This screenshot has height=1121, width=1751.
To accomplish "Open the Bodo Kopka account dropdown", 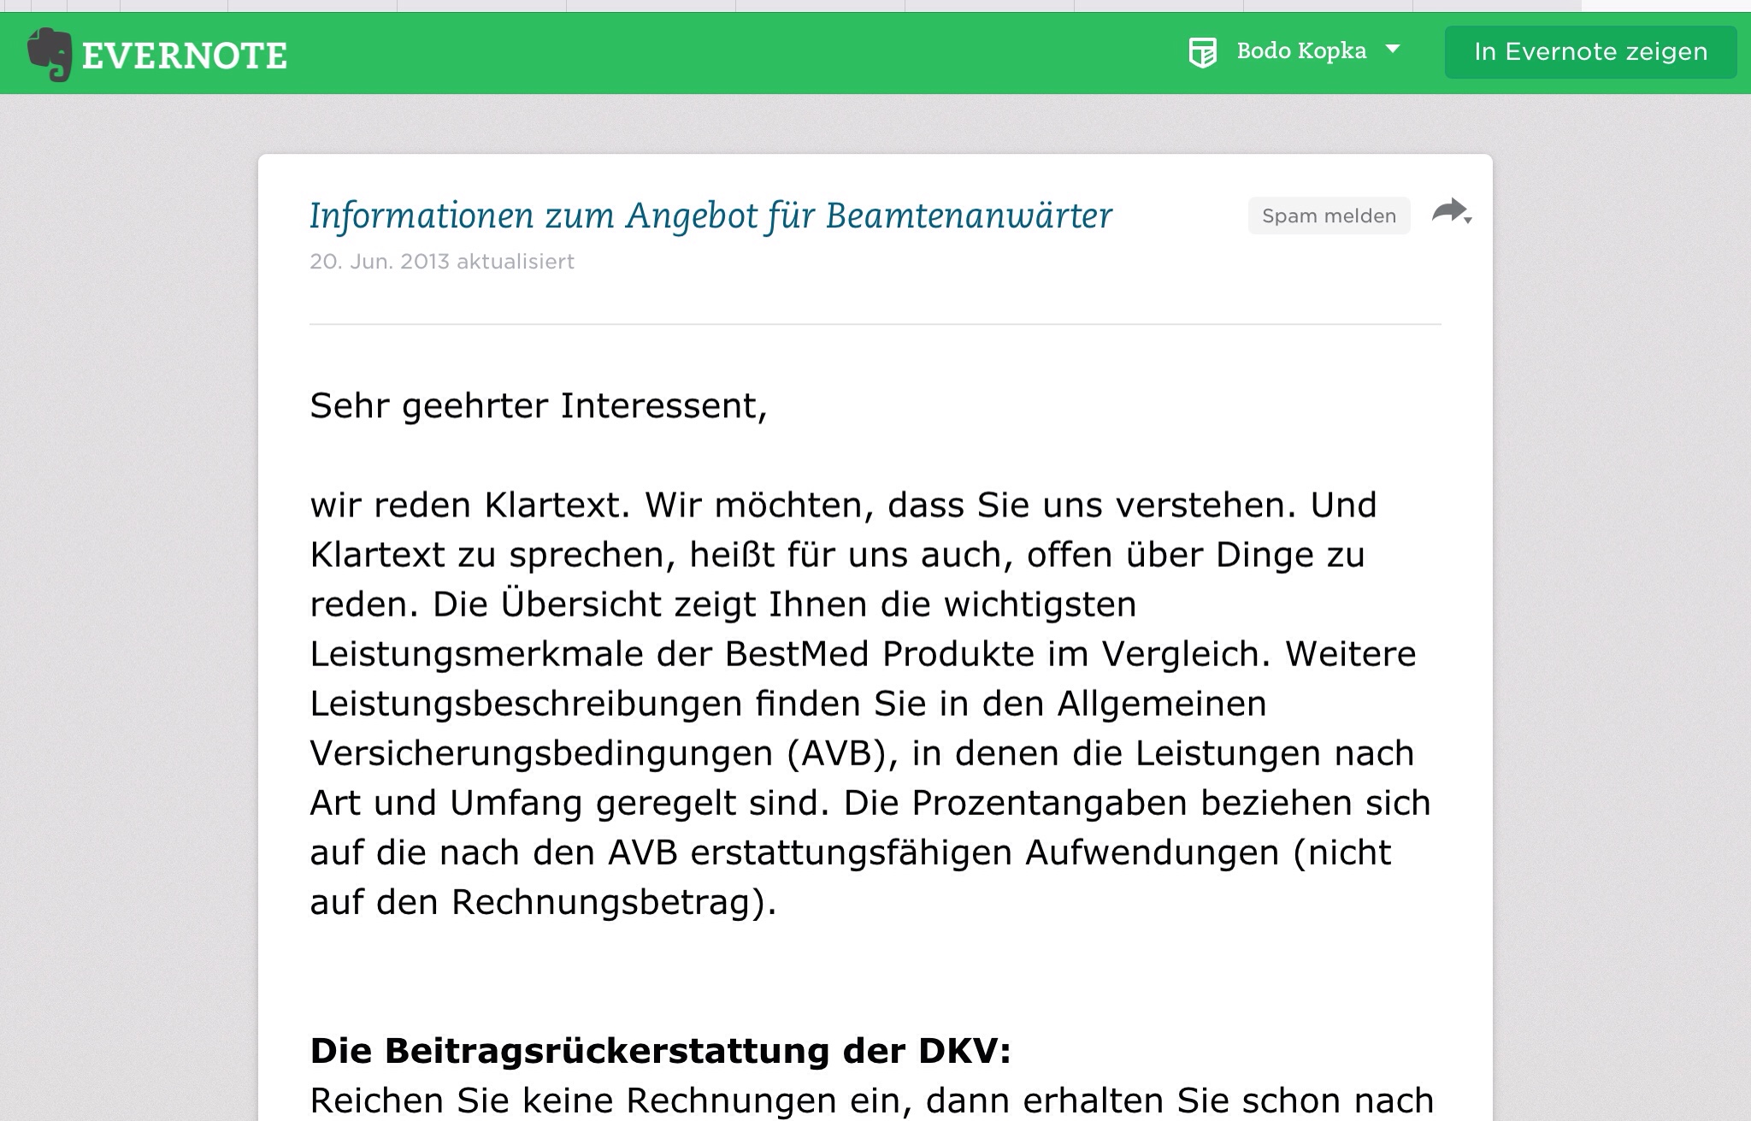I will pyautogui.click(x=1301, y=51).
